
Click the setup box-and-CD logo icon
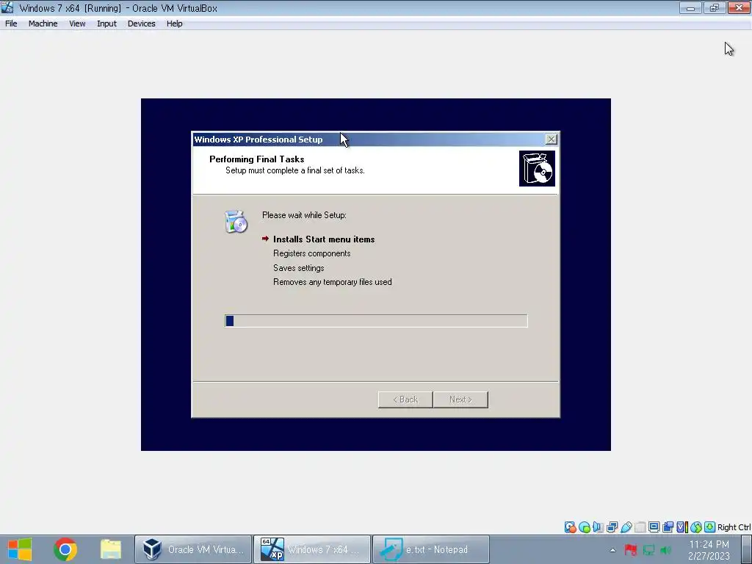[x=537, y=168]
